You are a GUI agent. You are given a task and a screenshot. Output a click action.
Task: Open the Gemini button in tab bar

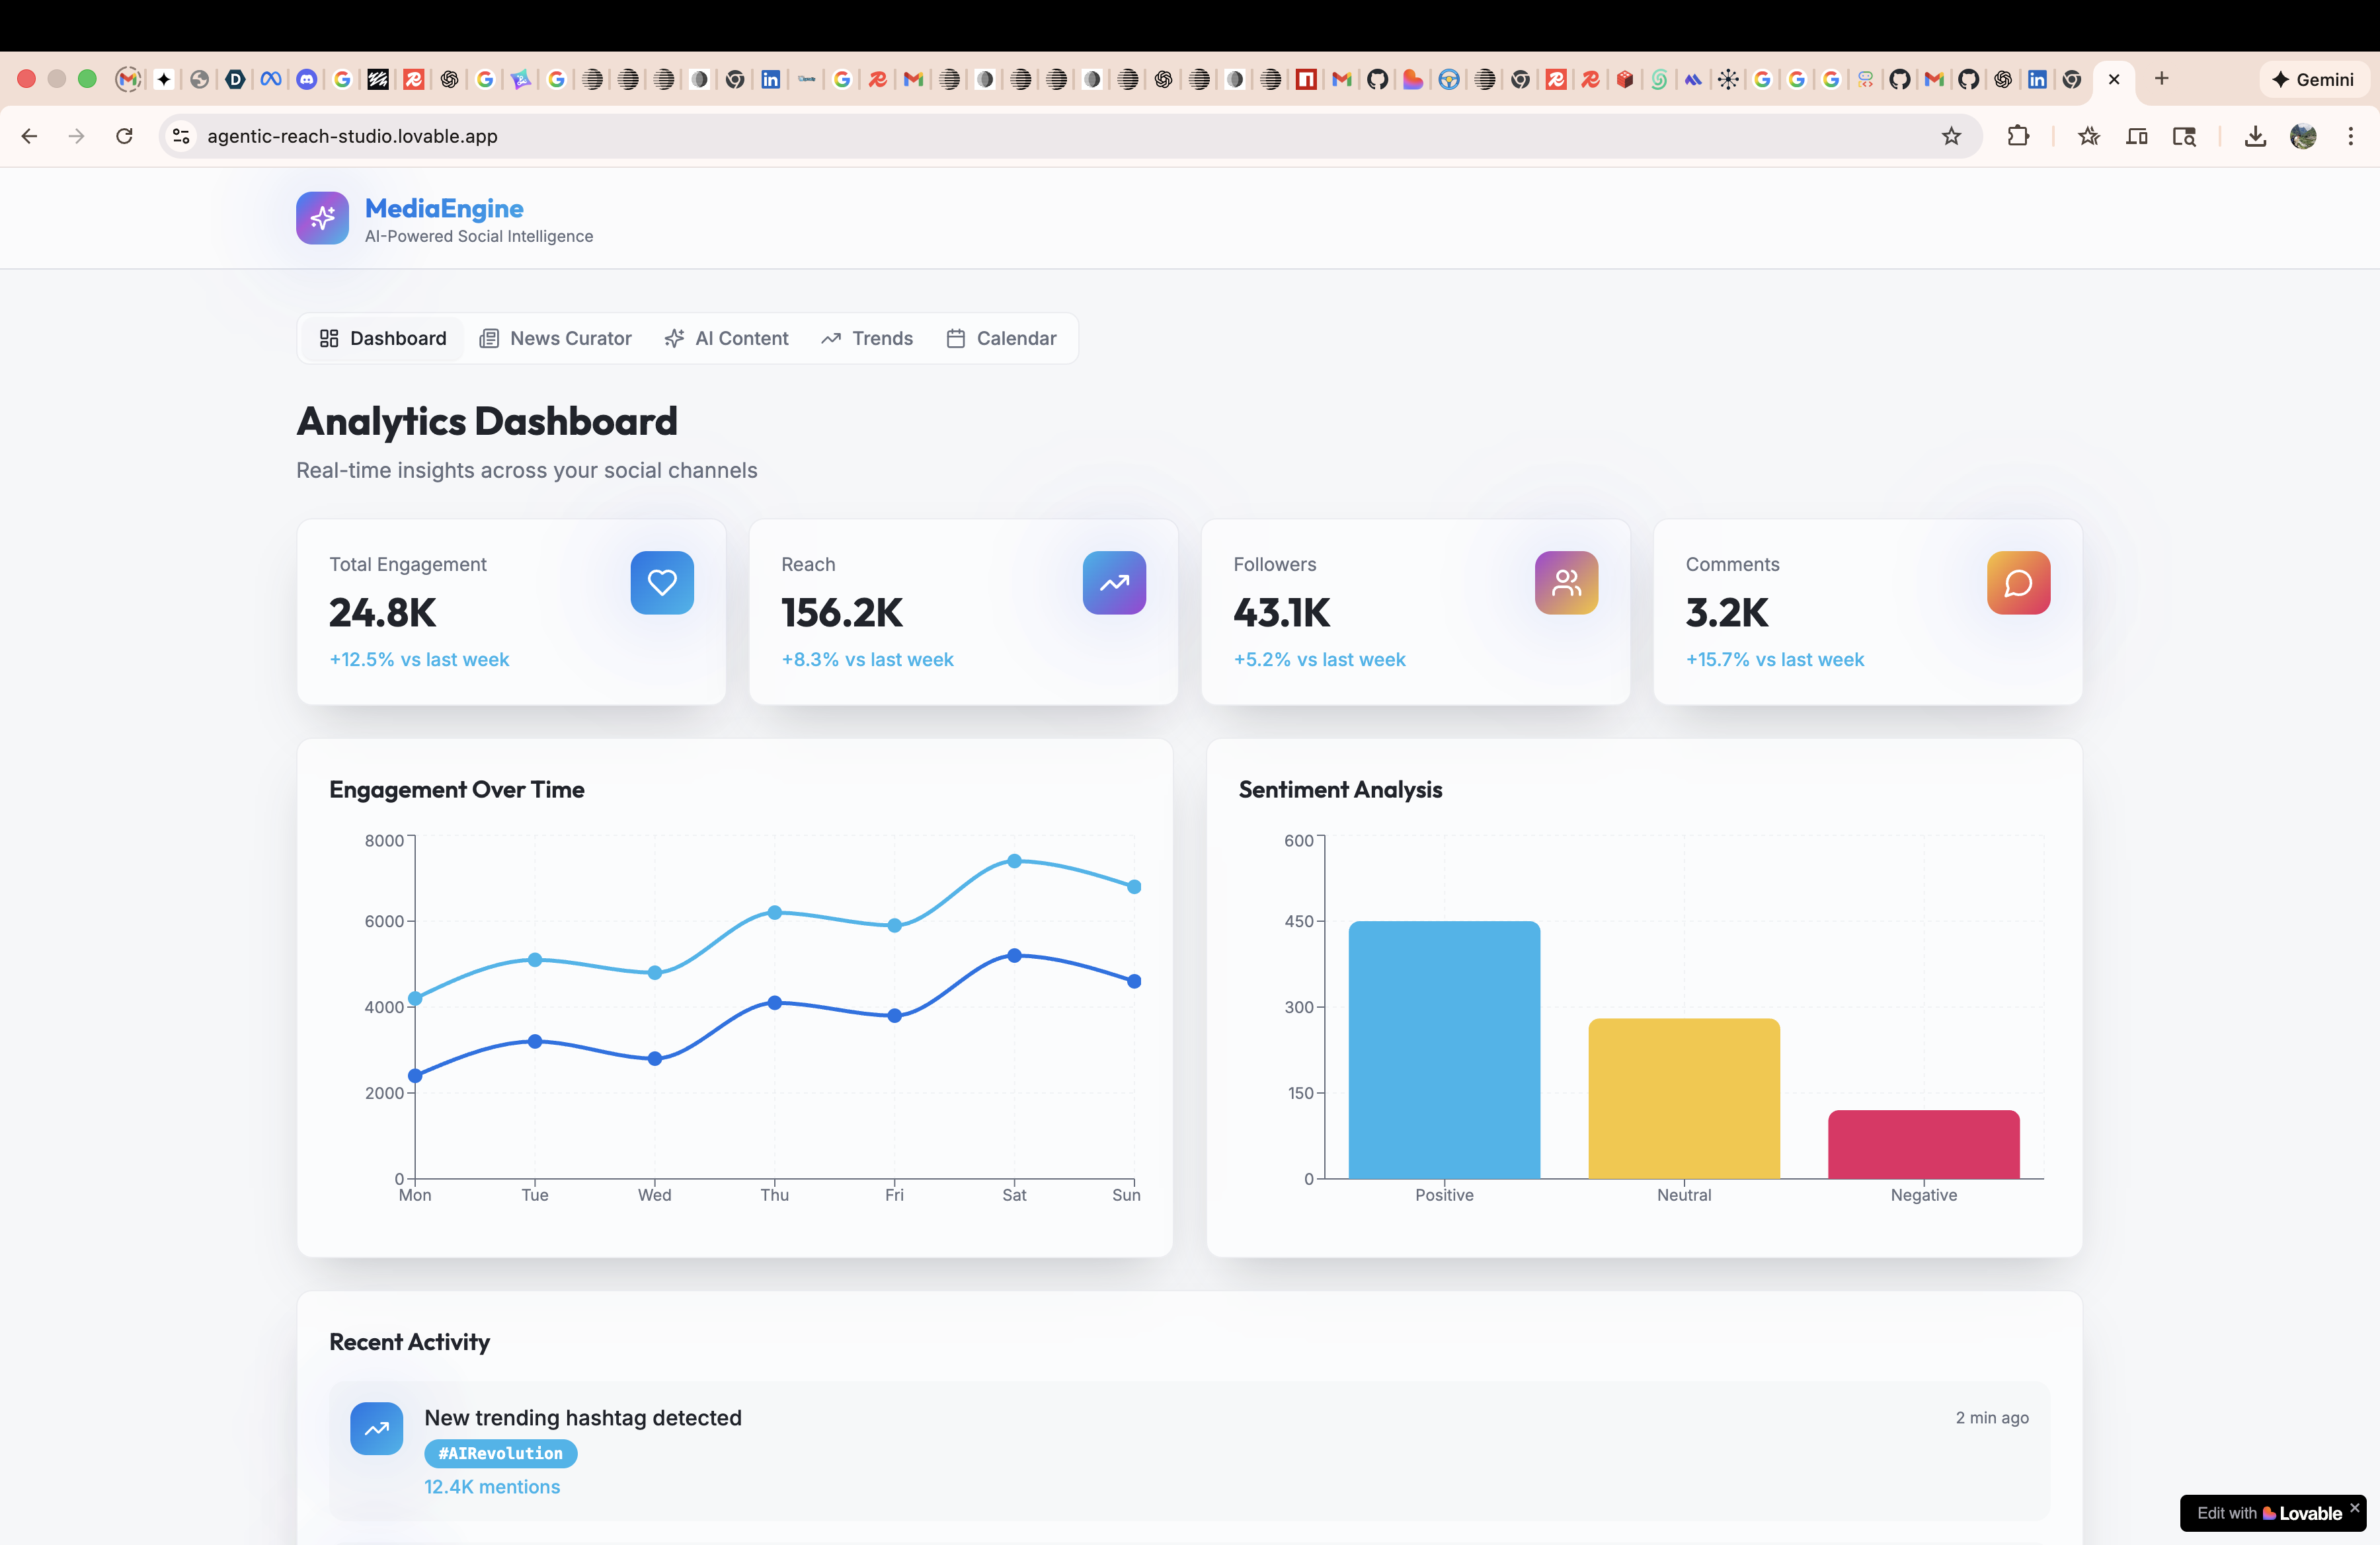(2312, 79)
